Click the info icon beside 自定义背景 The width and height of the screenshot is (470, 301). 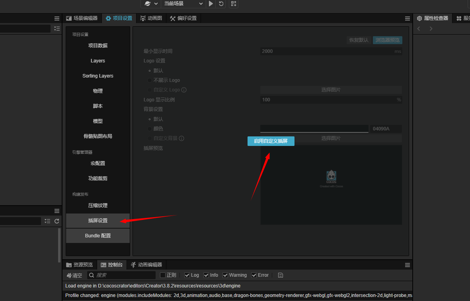pos(181,138)
